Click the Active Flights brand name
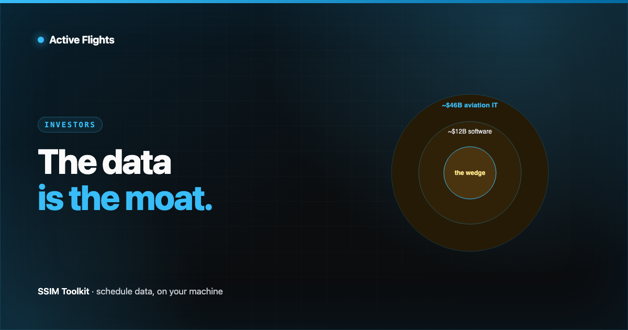 (x=82, y=40)
